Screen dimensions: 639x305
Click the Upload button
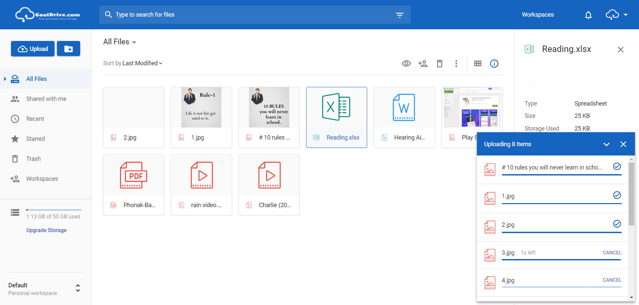(x=33, y=49)
